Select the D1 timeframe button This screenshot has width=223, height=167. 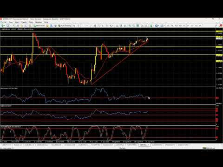pos(192,26)
